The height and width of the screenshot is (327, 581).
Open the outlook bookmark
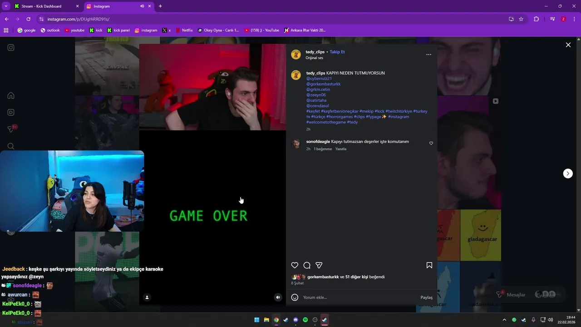[x=50, y=30]
